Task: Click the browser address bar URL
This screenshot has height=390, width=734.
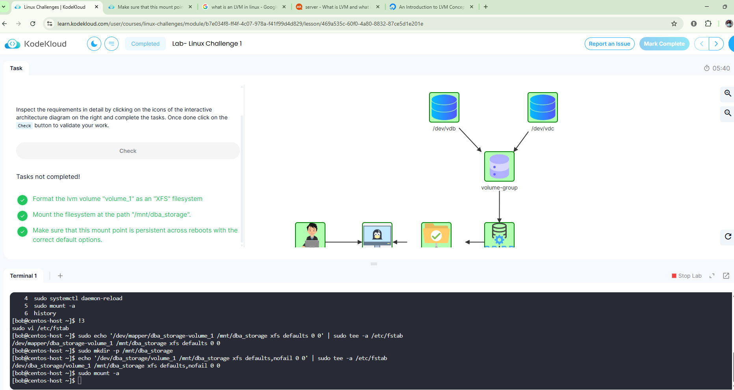Action: pyautogui.click(x=240, y=24)
